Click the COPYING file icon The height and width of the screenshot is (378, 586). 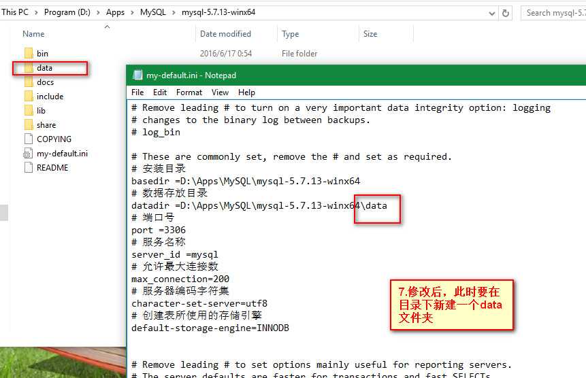pos(29,139)
